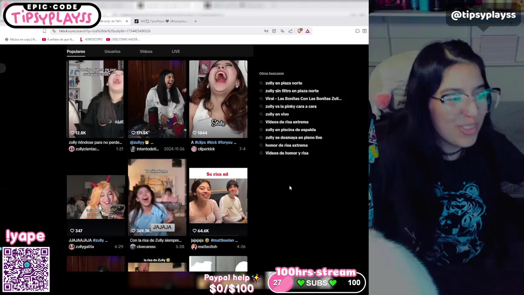Click the share icon in address bar

click(290, 31)
